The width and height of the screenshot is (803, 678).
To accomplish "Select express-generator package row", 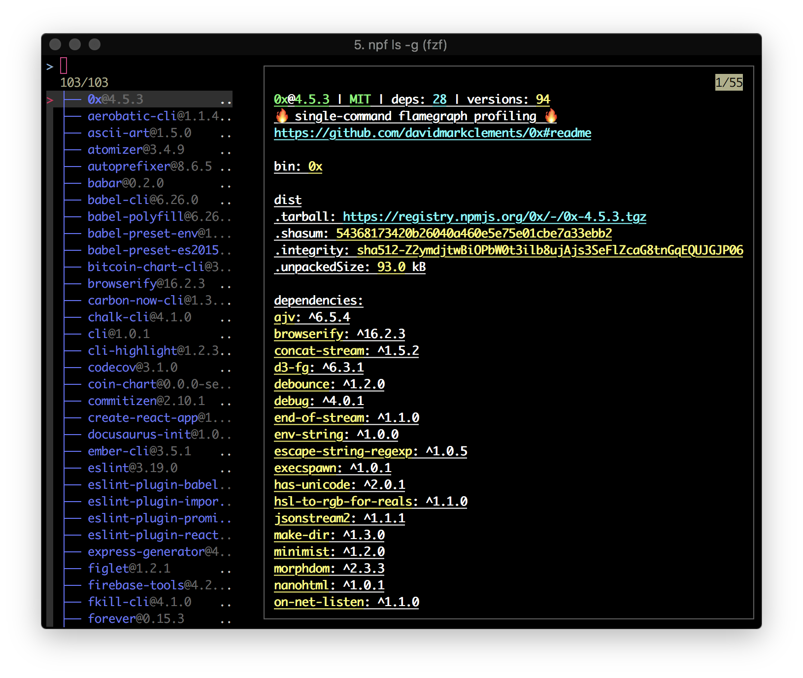I will (x=139, y=552).
